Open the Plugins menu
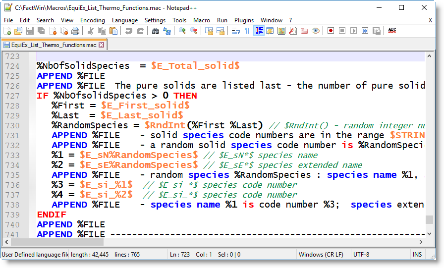Image resolution: width=444 pixels, height=268 pixels. (x=244, y=20)
